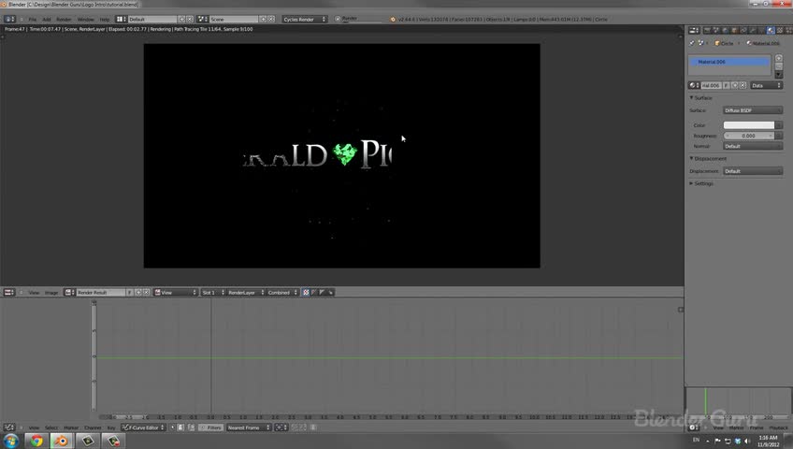The width and height of the screenshot is (793, 449).
Task: Open the Data link dropdown
Action: click(x=766, y=85)
